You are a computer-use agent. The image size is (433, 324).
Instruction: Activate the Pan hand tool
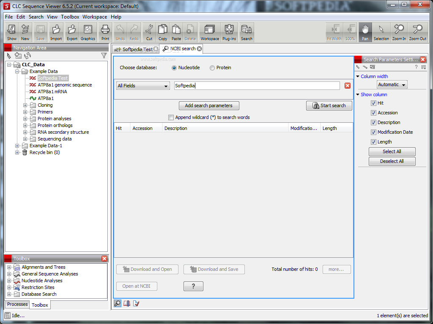pyautogui.click(x=365, y=32)
